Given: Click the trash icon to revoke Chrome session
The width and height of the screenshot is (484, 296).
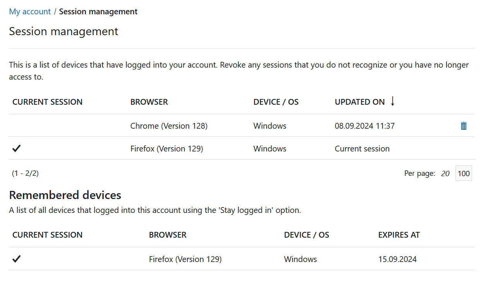Looking at the screenshot, I should click(x=463, y=126).
